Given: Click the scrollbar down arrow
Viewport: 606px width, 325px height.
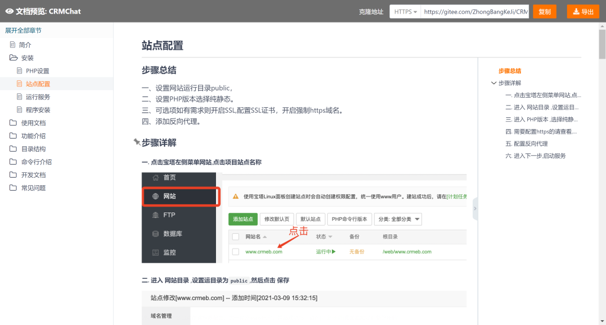Looking at the screenshot, I should point(602,321).
